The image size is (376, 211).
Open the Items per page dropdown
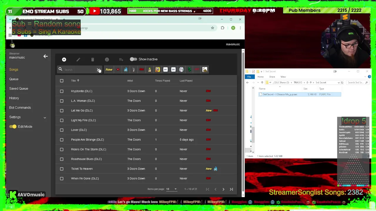coord(171,189)
